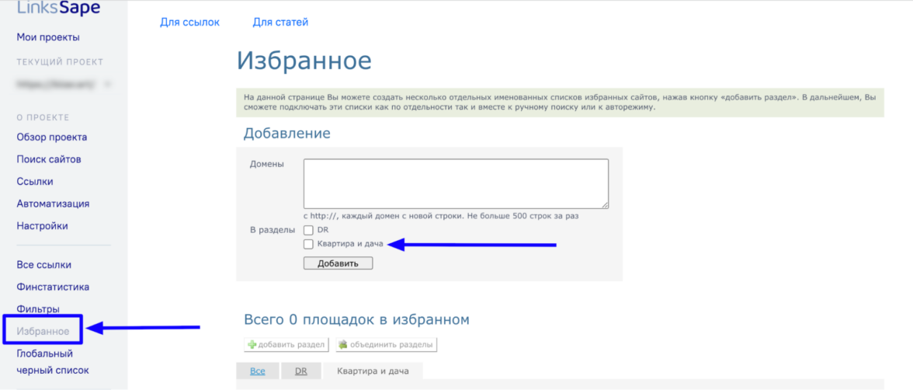Expand the current project dropdown
The width and height of the screenshot is (913, 390).
pos(107,84)
